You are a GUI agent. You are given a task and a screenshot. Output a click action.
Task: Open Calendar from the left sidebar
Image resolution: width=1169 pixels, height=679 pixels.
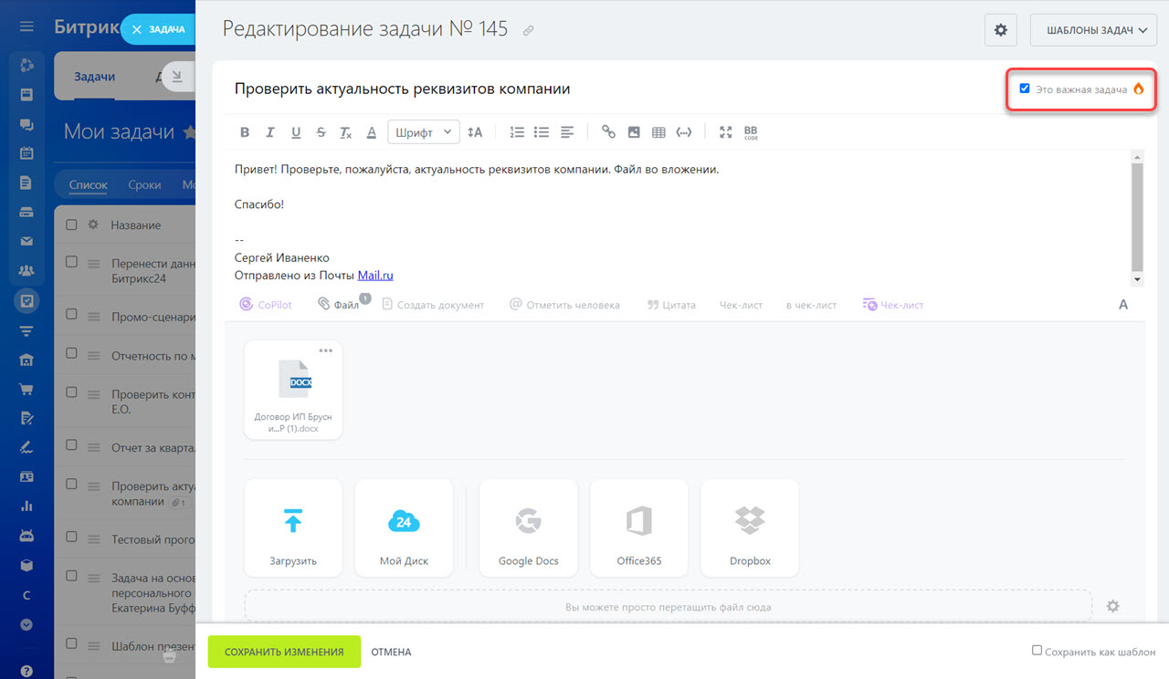coord(26,152)
